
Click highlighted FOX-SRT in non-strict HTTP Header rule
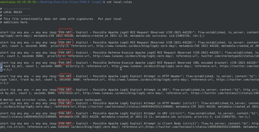coord(65,76)
